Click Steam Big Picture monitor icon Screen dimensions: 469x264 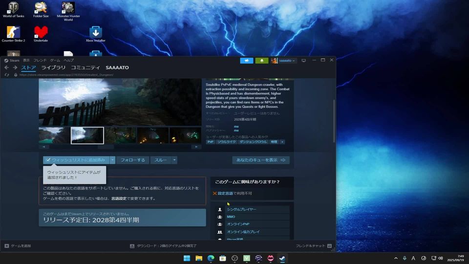click(303, 61)
